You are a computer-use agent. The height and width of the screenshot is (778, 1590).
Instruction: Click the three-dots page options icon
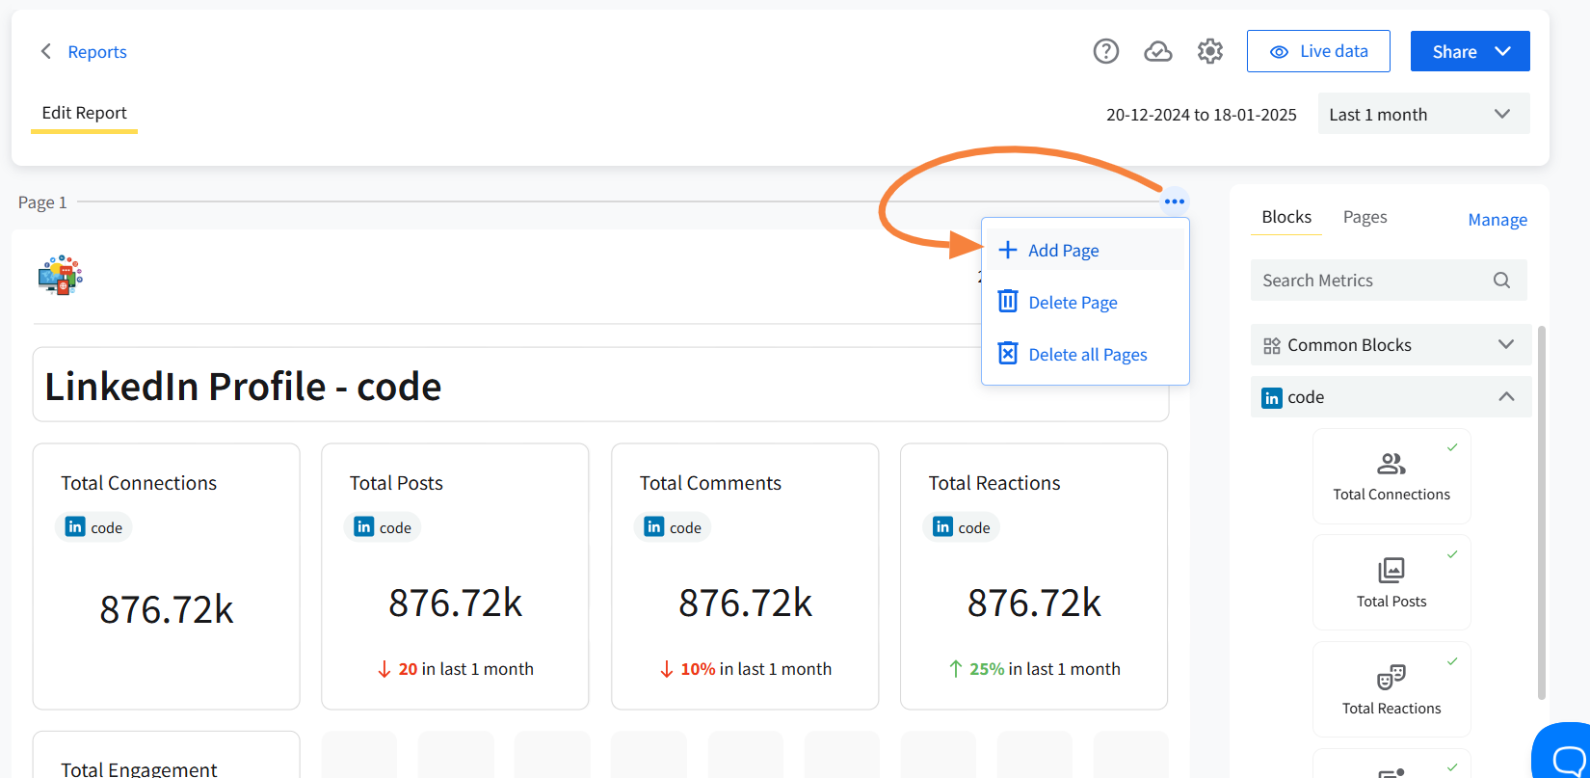1174,201
